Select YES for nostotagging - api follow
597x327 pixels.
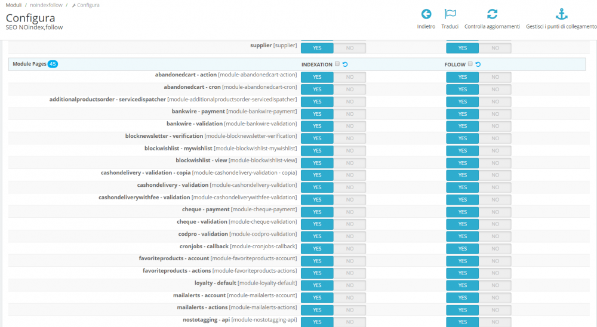463,322
